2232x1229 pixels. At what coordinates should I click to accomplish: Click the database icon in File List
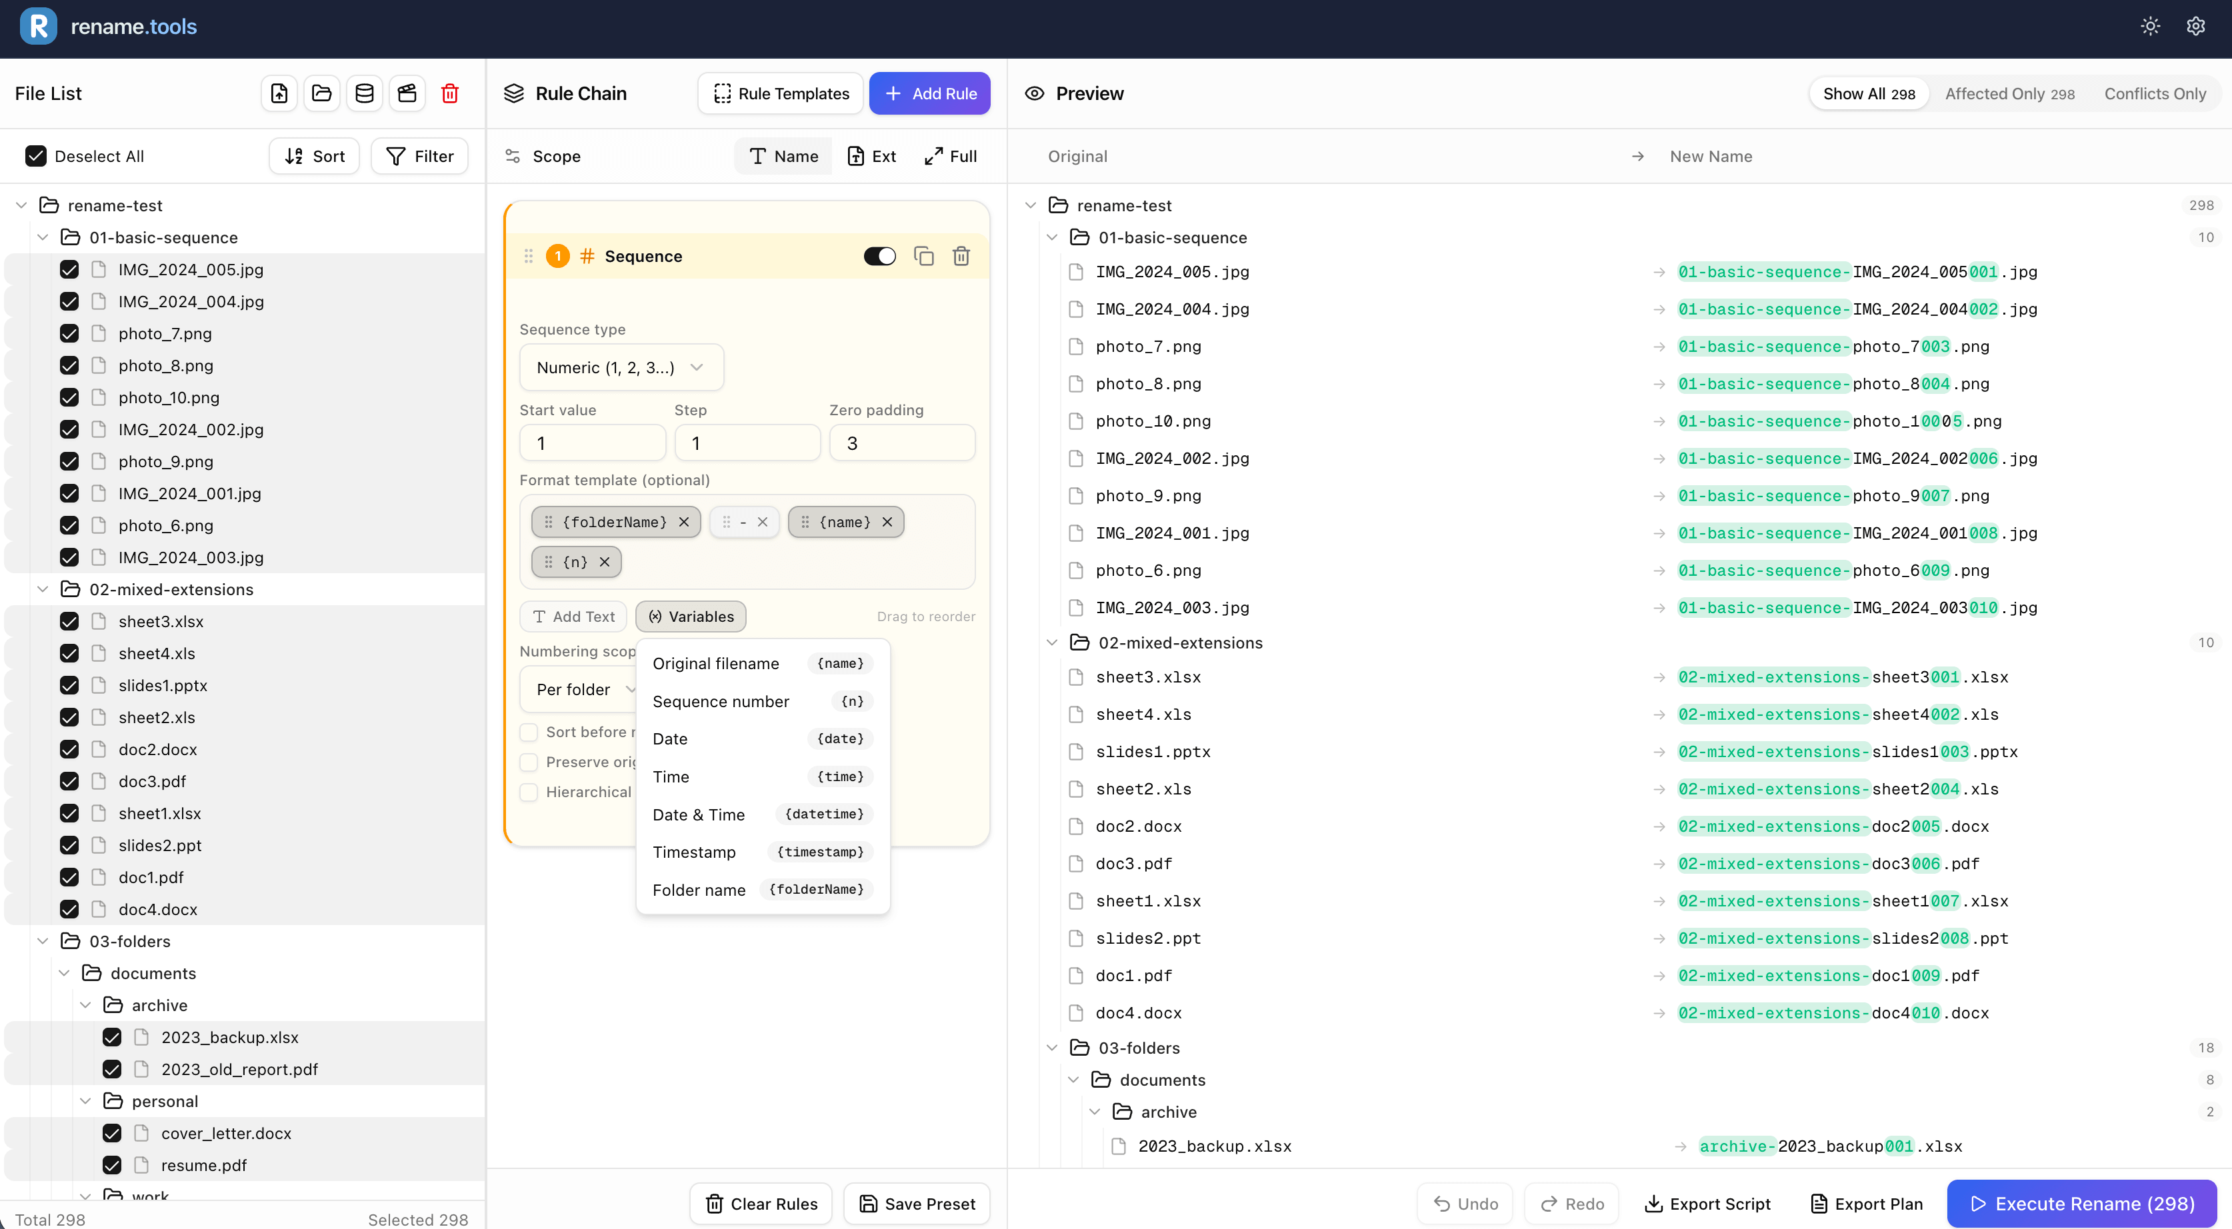coord(365,93)
